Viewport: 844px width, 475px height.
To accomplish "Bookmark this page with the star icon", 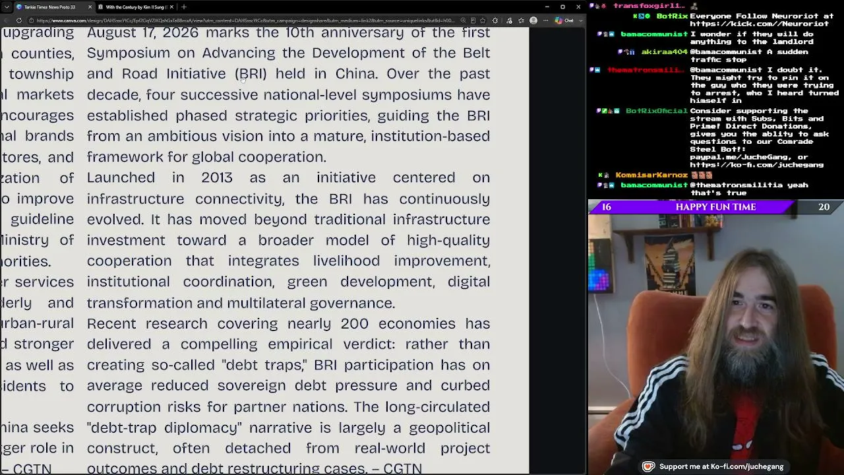I will coord(483,20).
